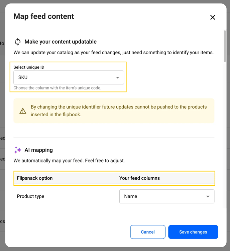Click the helper text under SKU dropdown
Viewport: 230px width, 251px height.
coord(57,88)
